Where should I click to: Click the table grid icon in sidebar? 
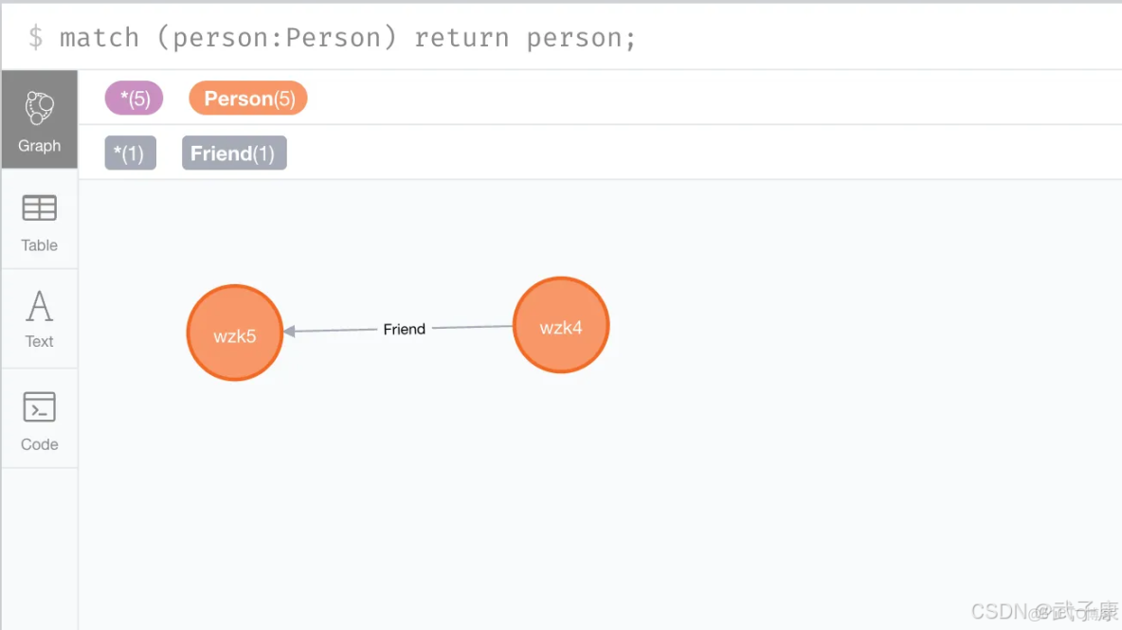tap(39, 207)
